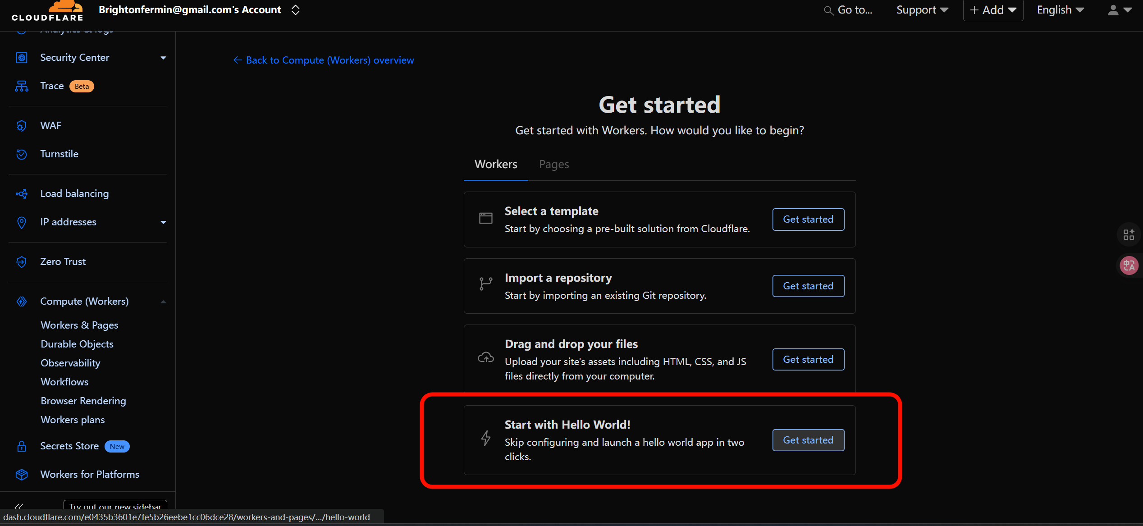Viewport: 1143px width, 526px height.
Task: Open the user profile icon menu
Action: [1119, 10]
